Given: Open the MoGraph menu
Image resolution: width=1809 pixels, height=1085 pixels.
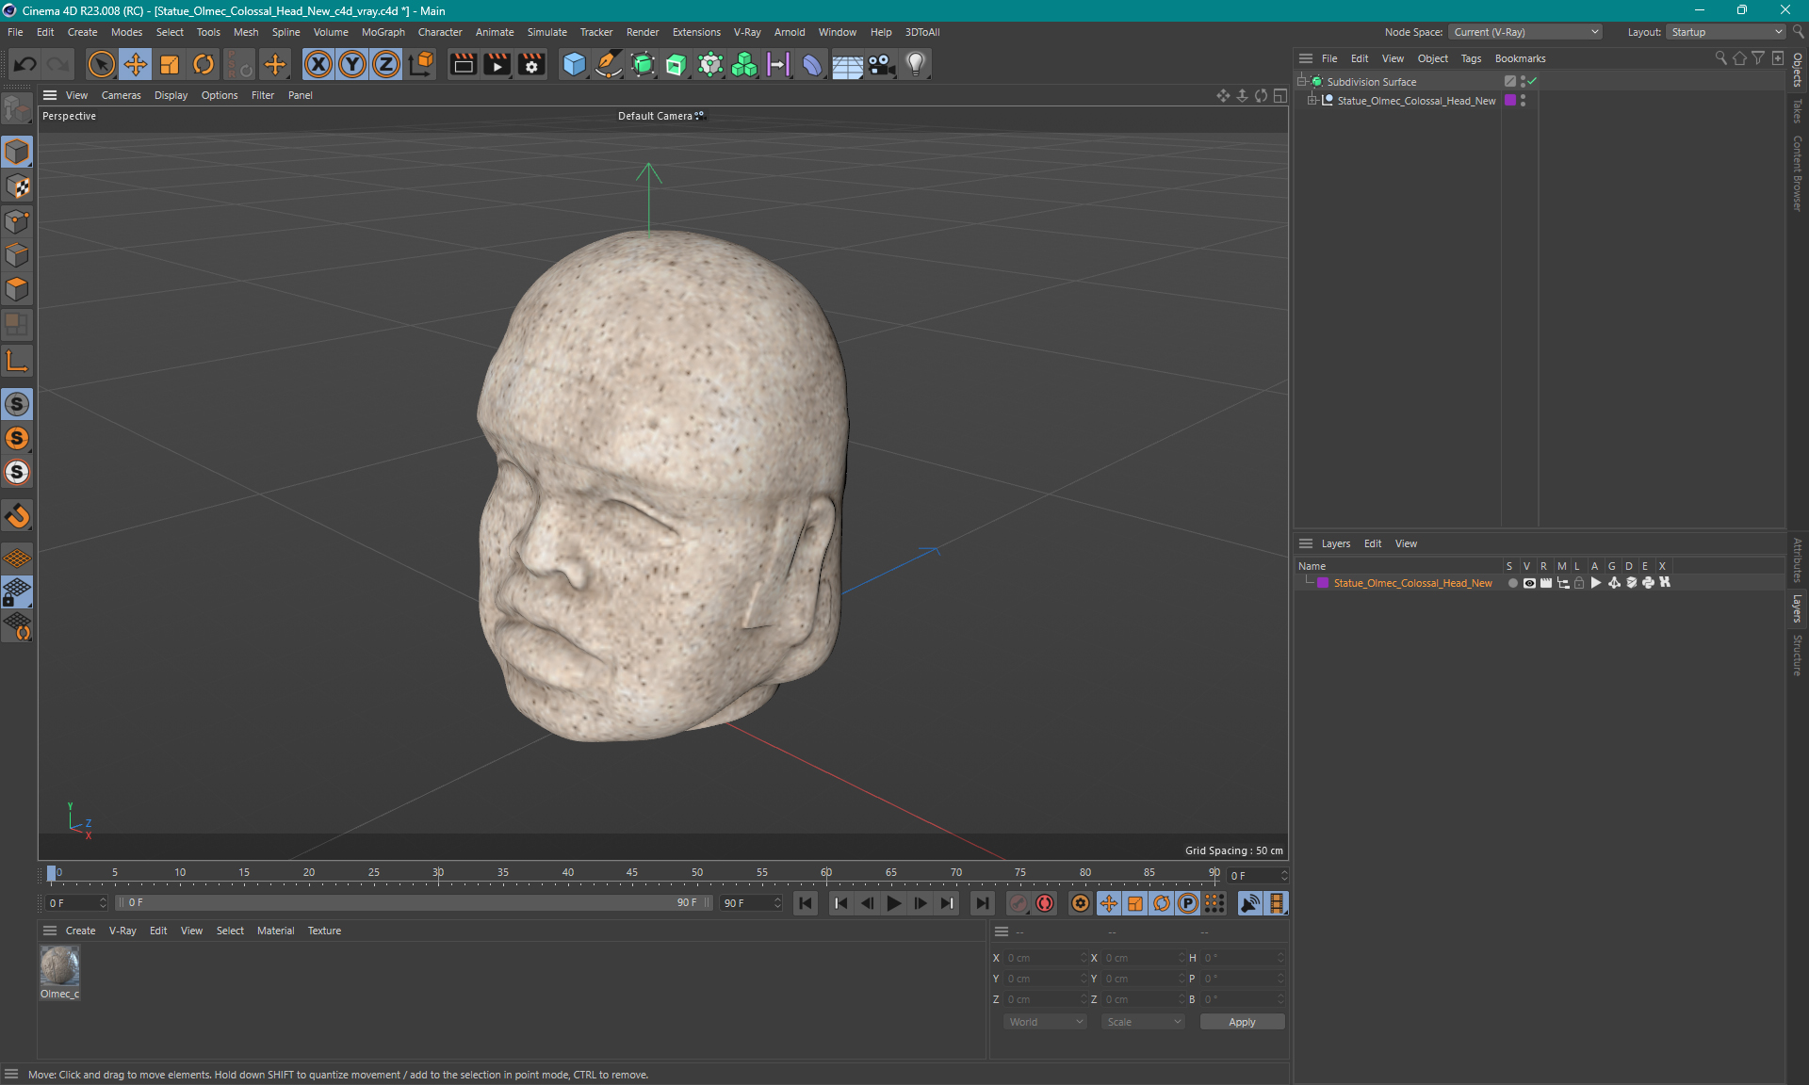Looking at the screenshot, I should [383, 32].
